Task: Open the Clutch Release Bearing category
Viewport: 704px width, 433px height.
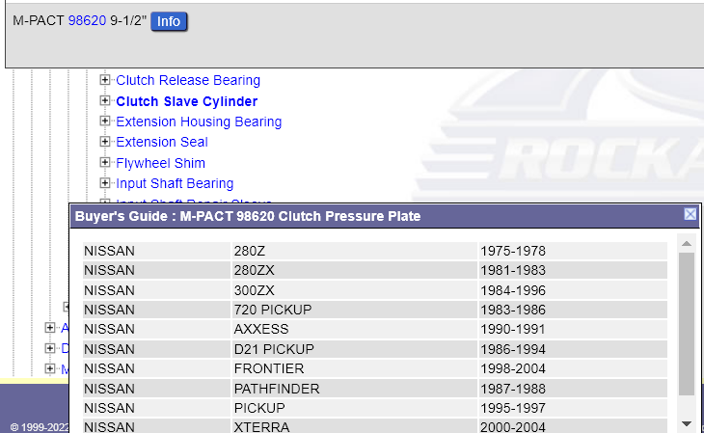Action: (x=188, y=80)
